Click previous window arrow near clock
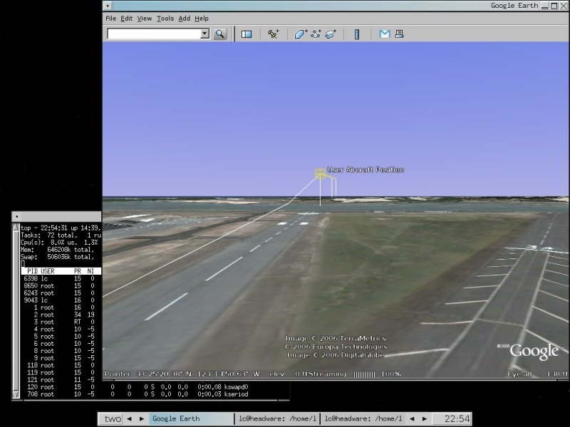Viewport: 570px width, 427px height. pos(412,419)
